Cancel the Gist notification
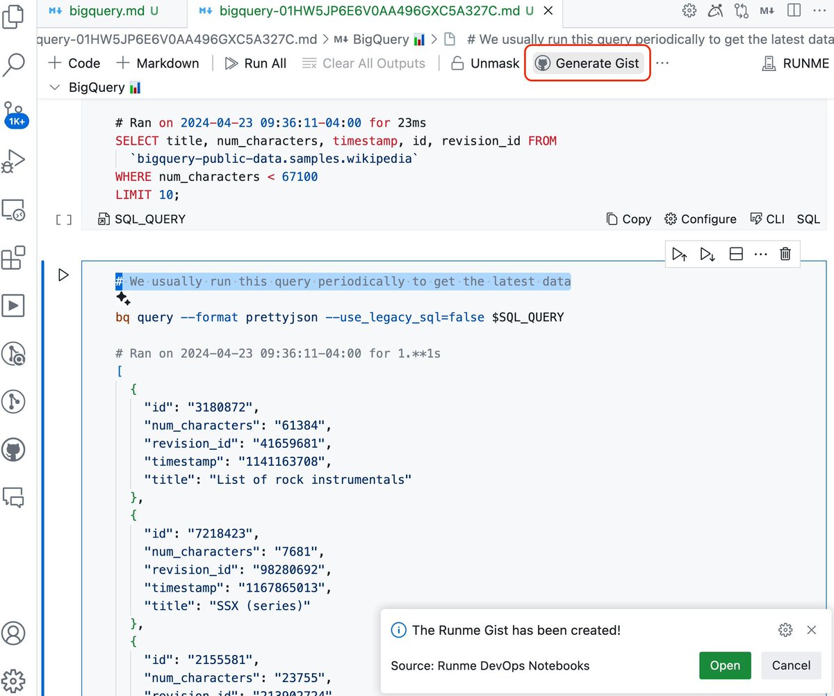Image resolution: width=834 pixels, height=696 pixels. (x=791, y=665)
